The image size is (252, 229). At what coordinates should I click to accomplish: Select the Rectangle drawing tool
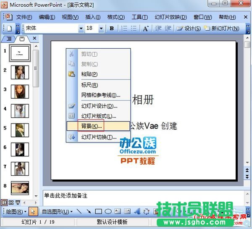point(99,211)
